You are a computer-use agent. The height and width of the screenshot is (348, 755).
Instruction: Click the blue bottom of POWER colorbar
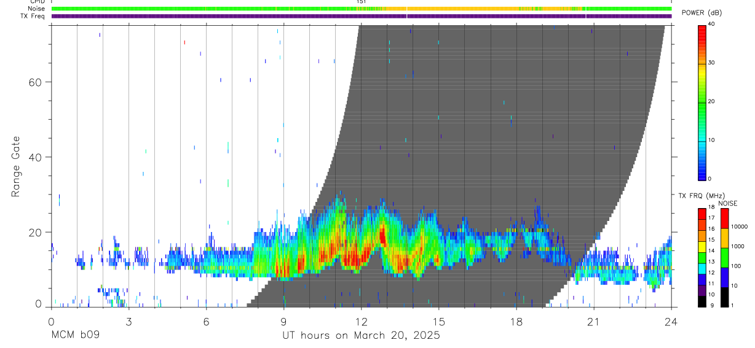coord(702,173)
